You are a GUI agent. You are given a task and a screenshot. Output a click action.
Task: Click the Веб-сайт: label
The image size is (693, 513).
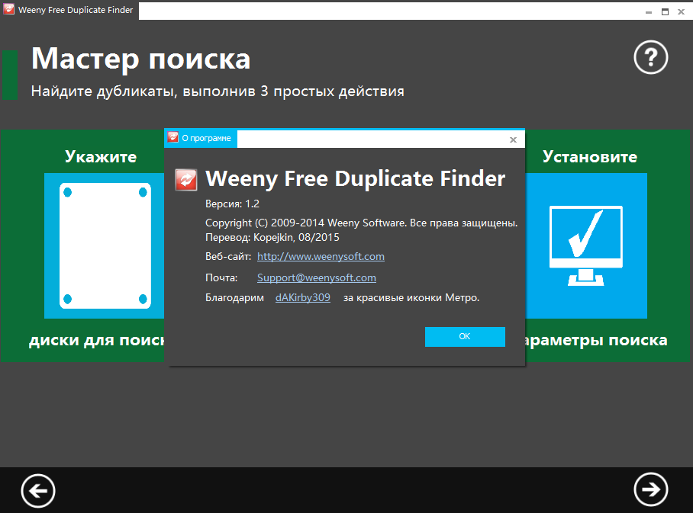click(228, 256)
